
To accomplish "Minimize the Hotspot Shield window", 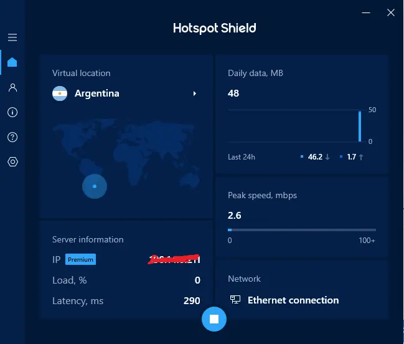I will 366,12.
